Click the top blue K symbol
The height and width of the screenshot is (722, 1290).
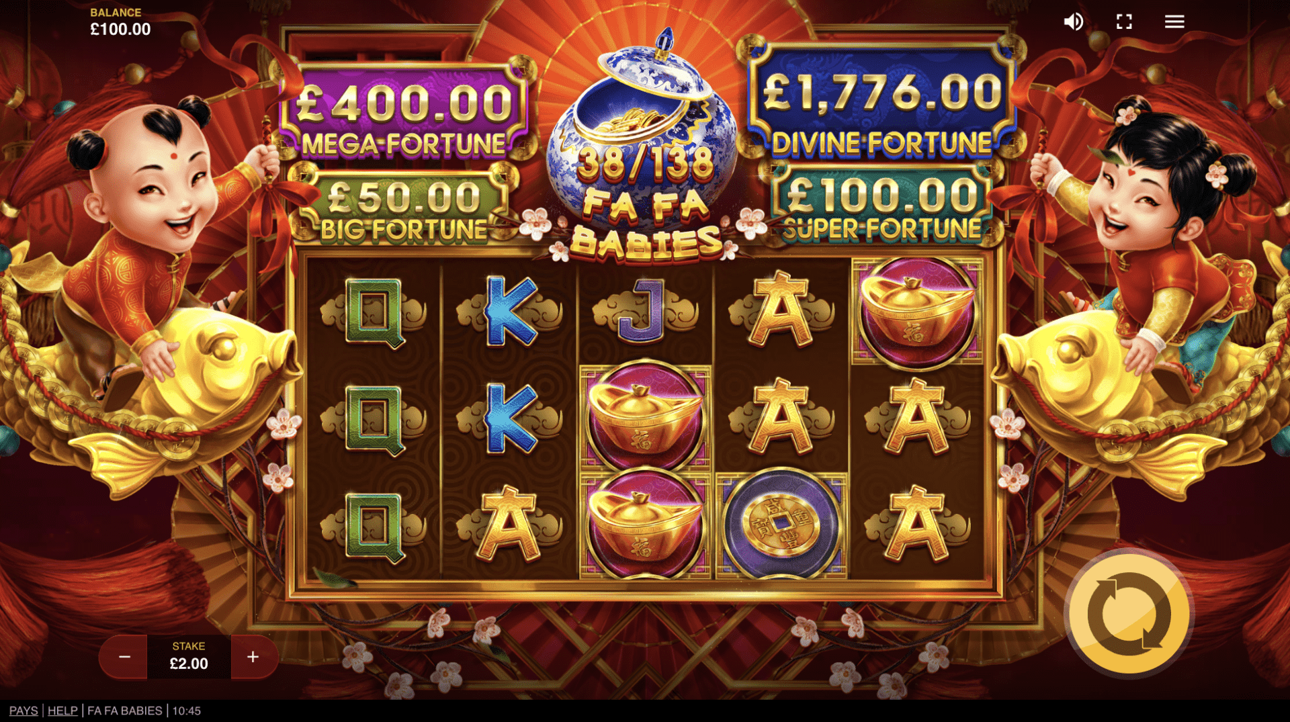tap(509, 312)
